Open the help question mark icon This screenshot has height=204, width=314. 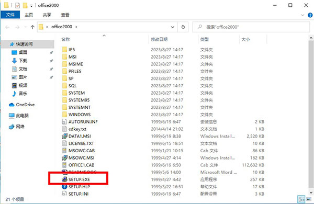[310, 15]
